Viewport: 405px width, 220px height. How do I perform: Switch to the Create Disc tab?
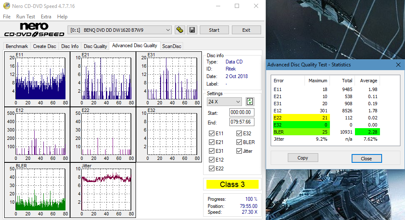[x=45, y=46]
